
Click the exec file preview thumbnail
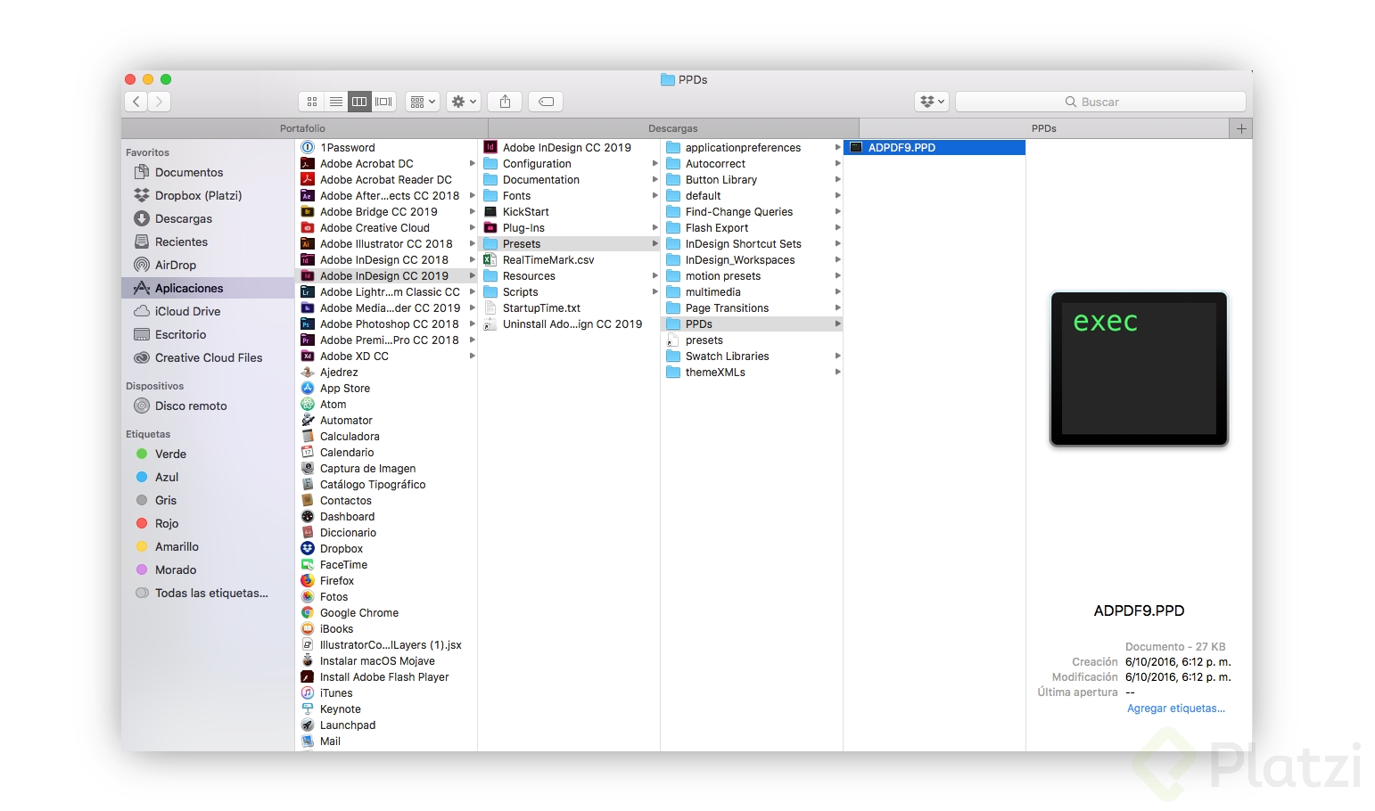click(x=1139, y=369)
